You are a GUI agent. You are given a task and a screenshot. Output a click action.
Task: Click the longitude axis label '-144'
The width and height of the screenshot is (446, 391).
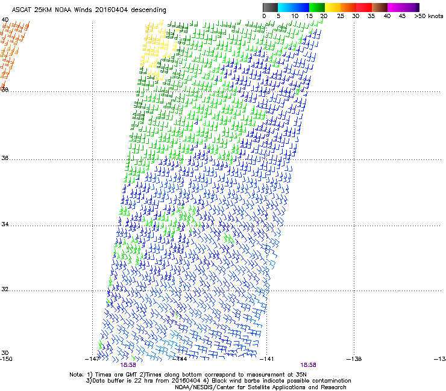[x=180, y=359]
